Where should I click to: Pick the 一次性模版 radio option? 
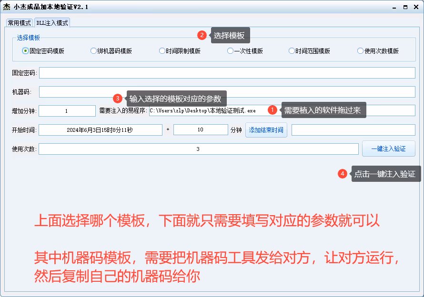tap(230, 51)
